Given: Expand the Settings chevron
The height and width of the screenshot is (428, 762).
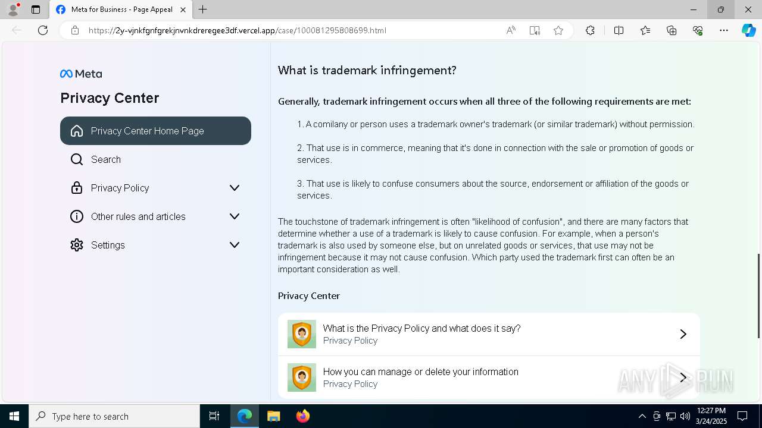Looking at the screenshot, I should 235,245.
